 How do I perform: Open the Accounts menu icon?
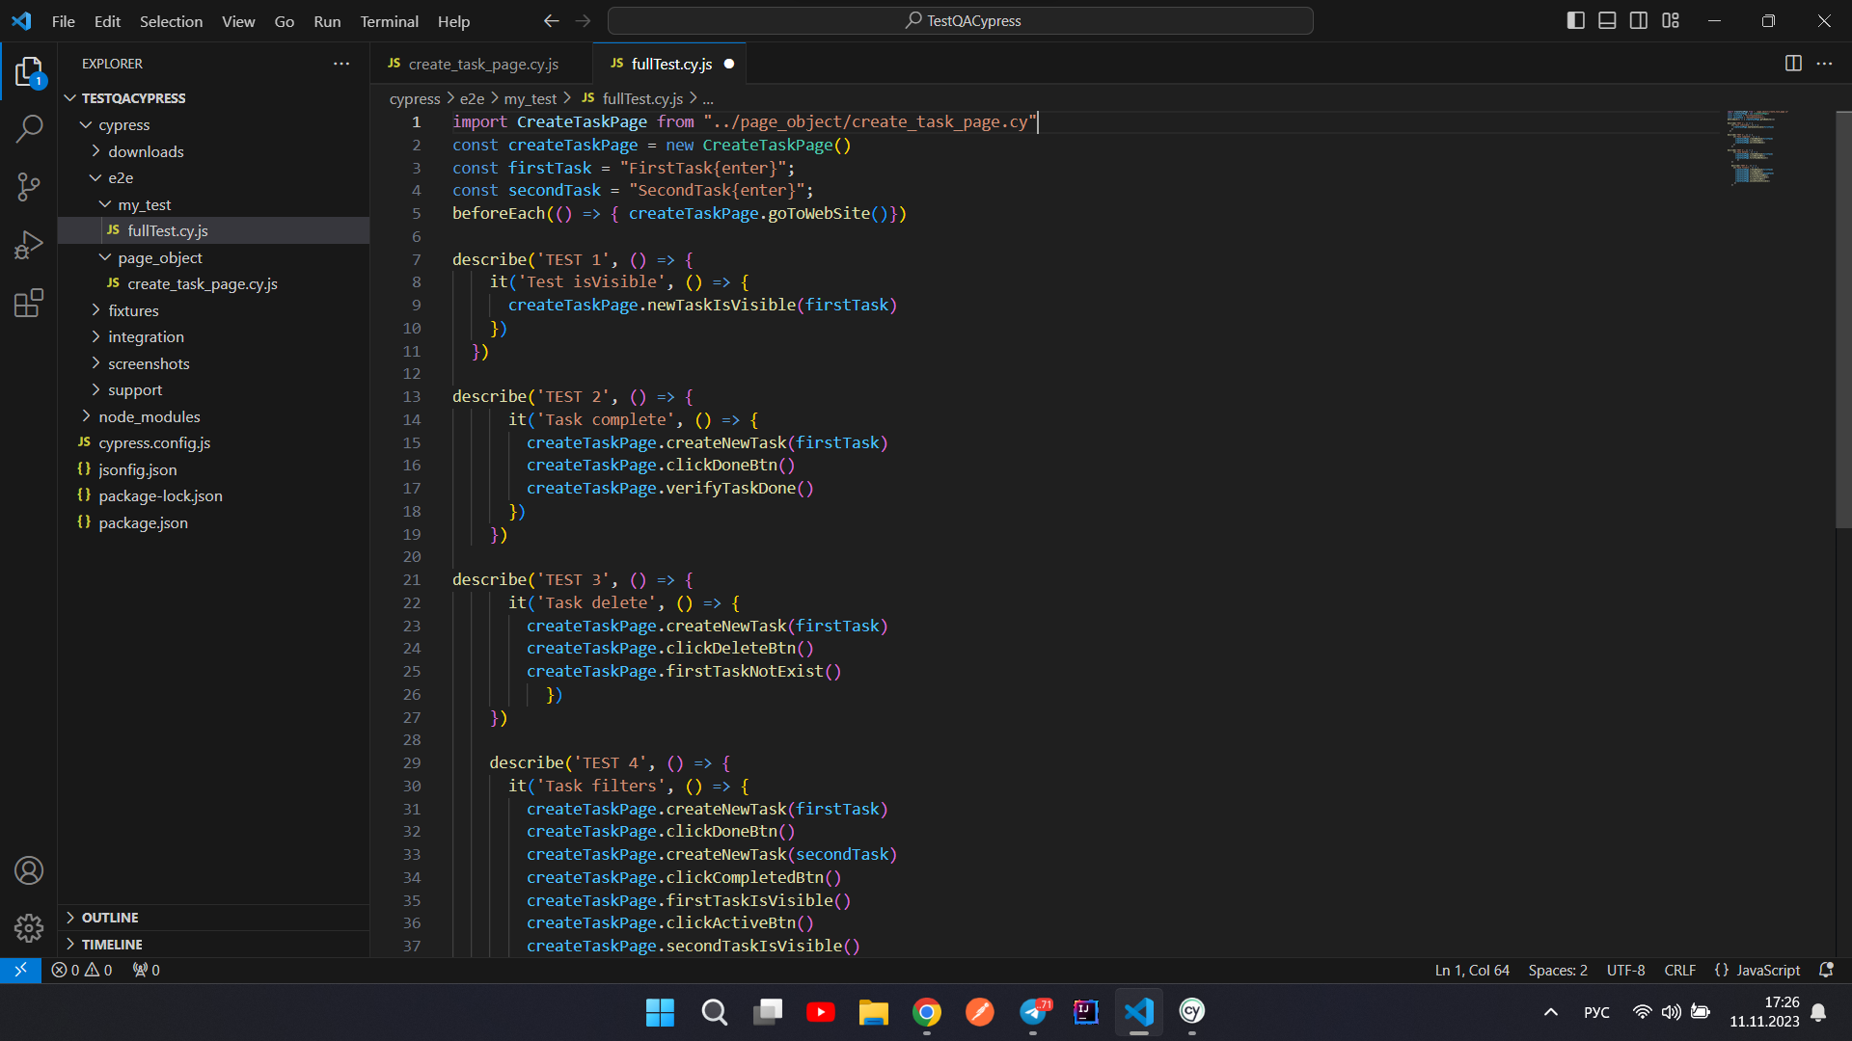coord(29,870)
